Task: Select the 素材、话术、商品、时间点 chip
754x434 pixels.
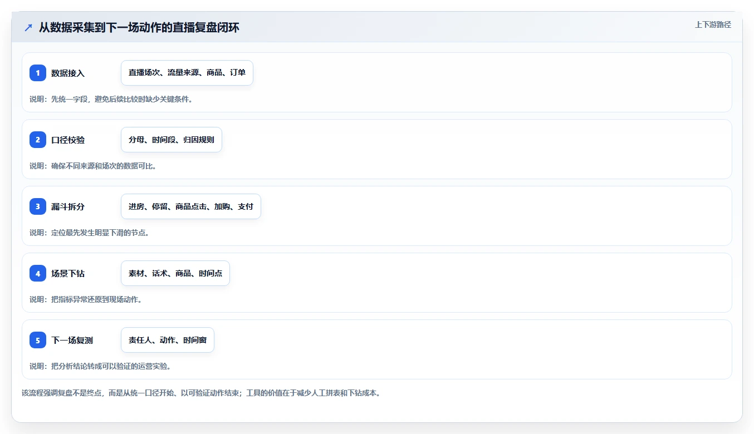Action: [175, 273]
